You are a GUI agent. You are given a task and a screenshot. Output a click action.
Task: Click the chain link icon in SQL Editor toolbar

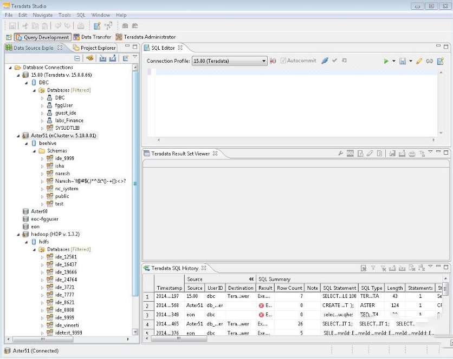429,61
